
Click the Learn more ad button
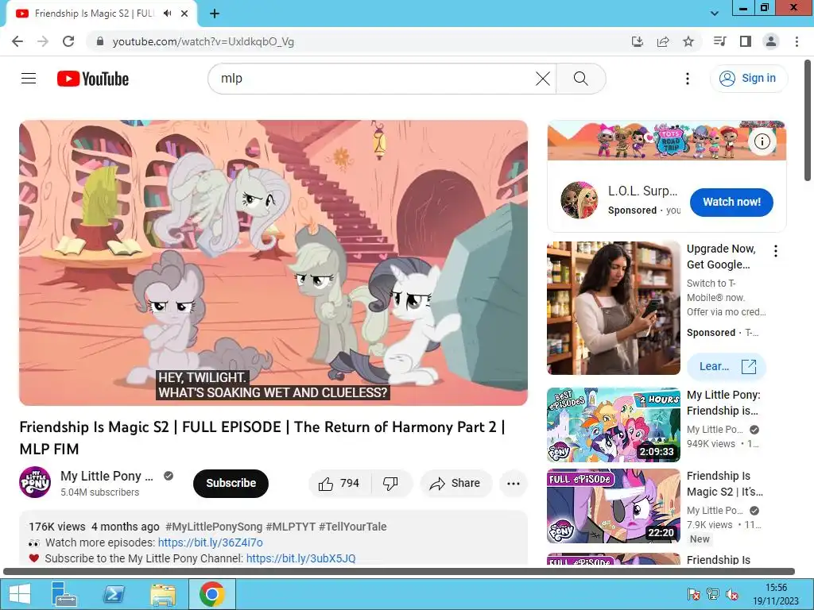(x=726, y=366)
